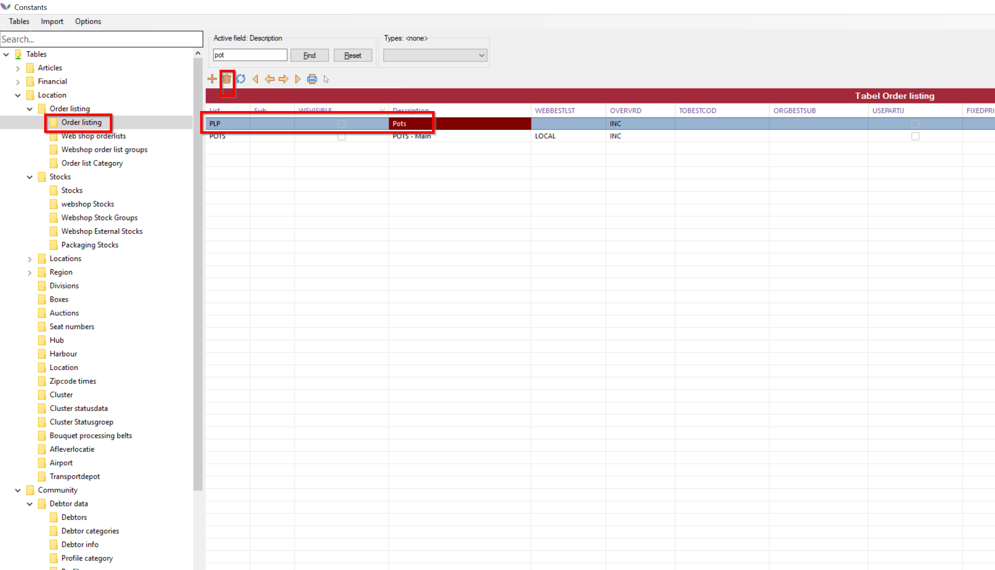This screenshot has height=570, width=995.
Task: Click the next record right arrow
Action: pos(284,79)
